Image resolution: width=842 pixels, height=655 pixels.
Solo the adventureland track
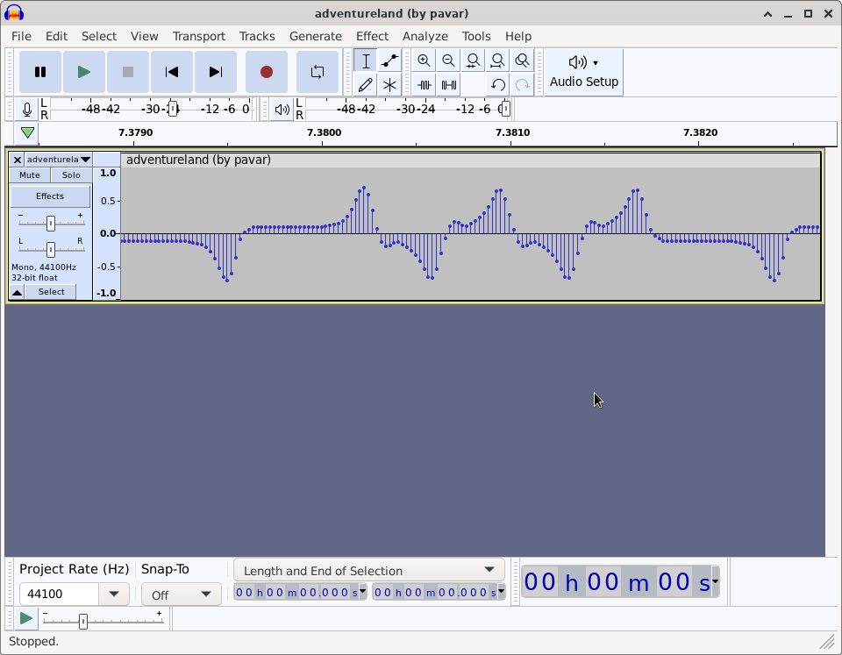click(x=71, y=175)
